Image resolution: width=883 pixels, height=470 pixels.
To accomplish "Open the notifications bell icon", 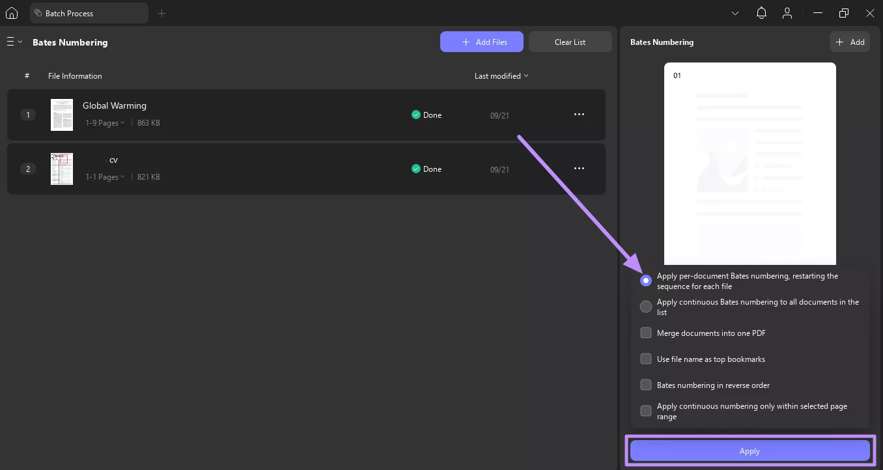I will click(761, 13).
